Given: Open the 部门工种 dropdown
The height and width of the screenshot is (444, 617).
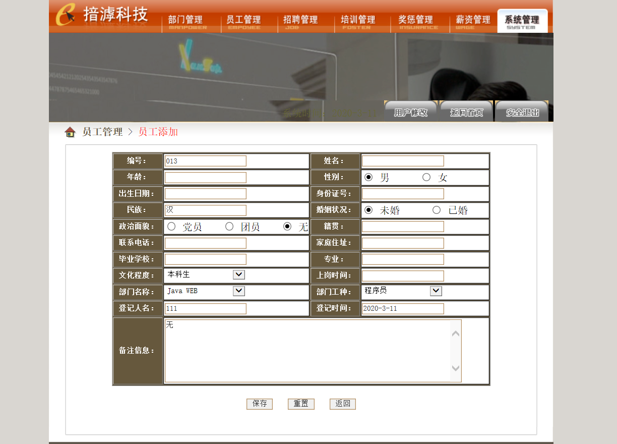Looking at the screenshot, I should [x=436, y=291].
